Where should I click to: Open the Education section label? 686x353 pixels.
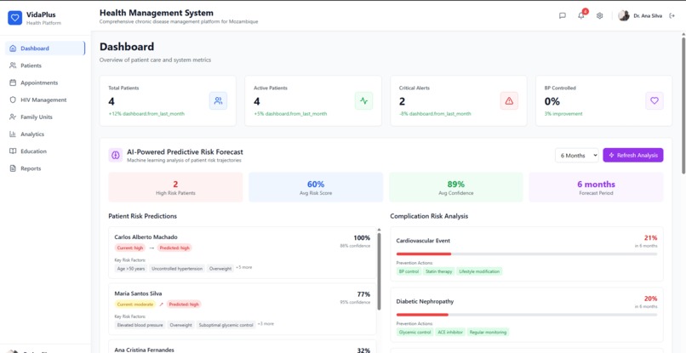[34, 151]
